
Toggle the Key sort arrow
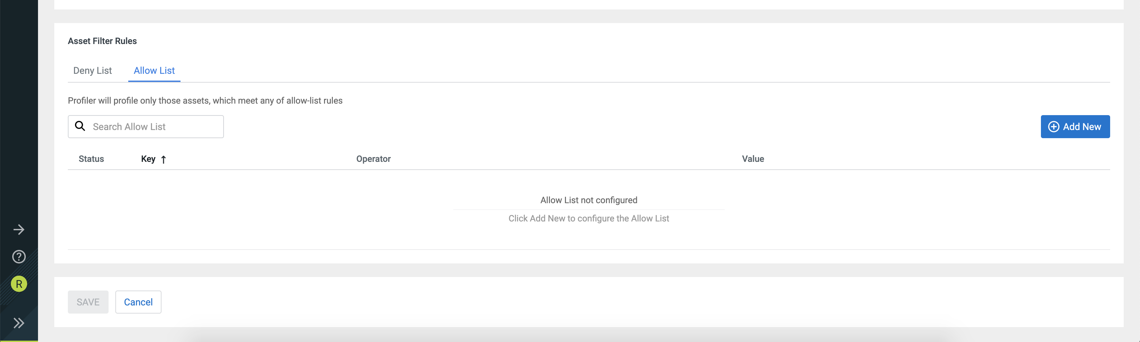pos(163,159)
